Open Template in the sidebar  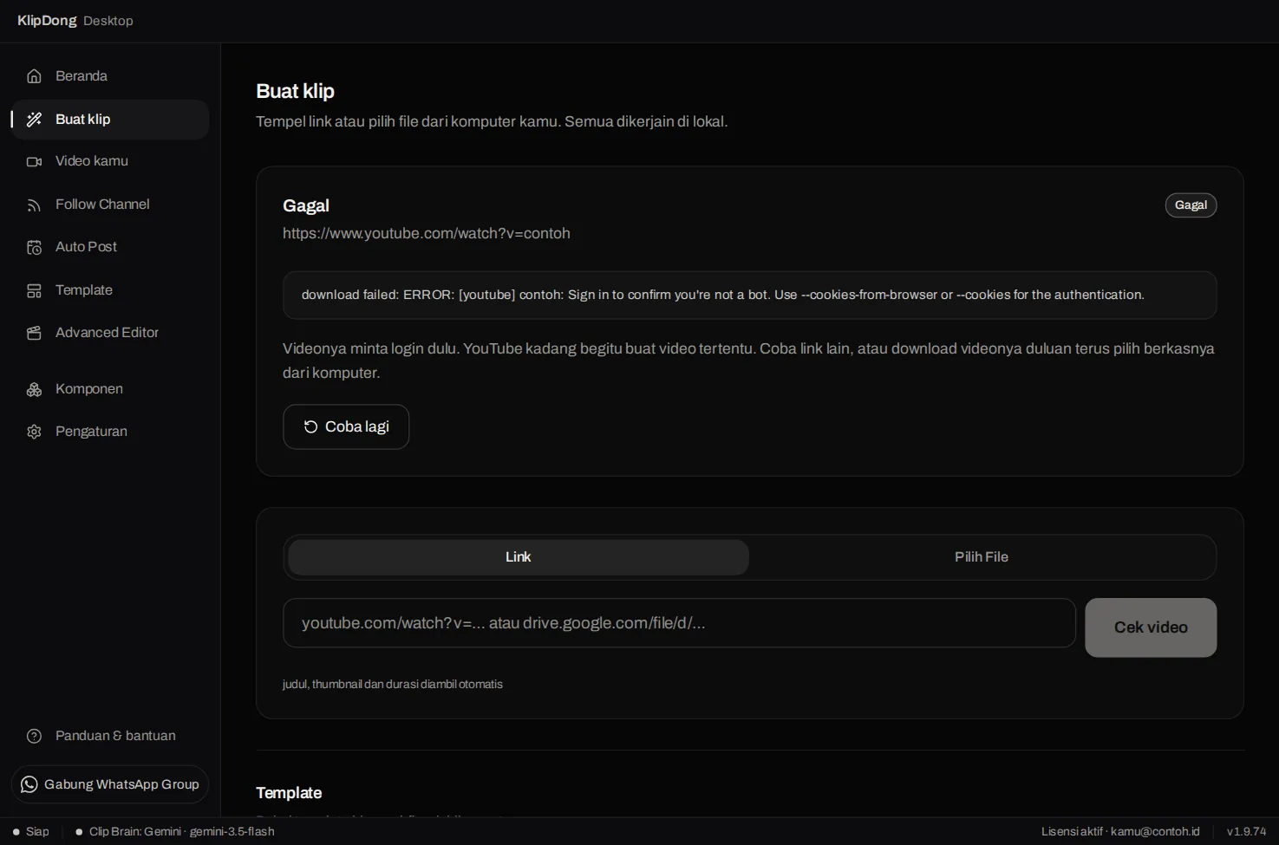pyautogui.click(x=110, y=290)
